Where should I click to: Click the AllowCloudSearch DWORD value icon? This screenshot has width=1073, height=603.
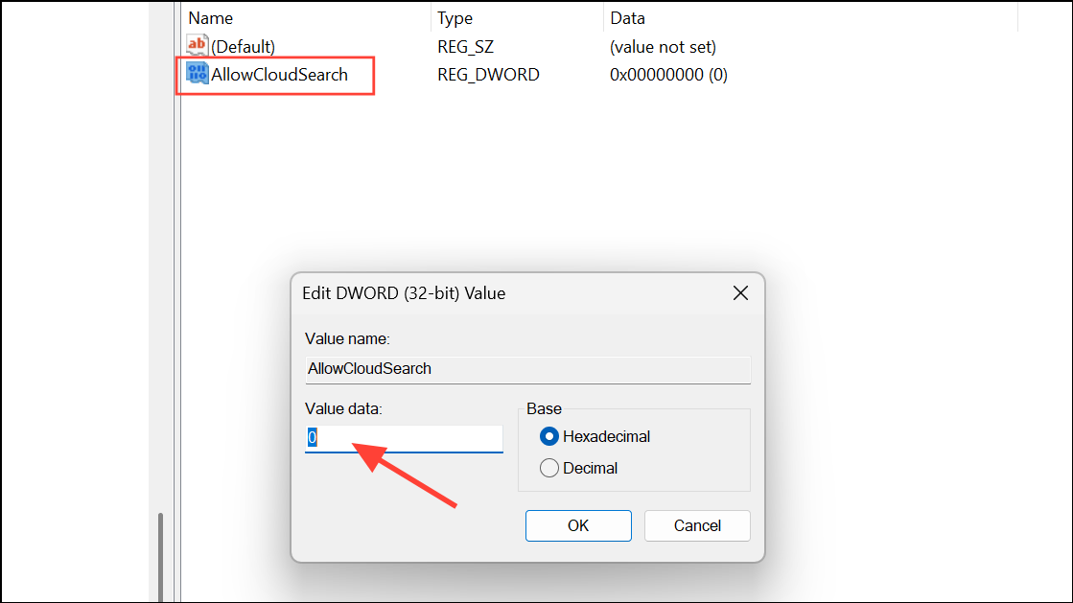point(198,75)
